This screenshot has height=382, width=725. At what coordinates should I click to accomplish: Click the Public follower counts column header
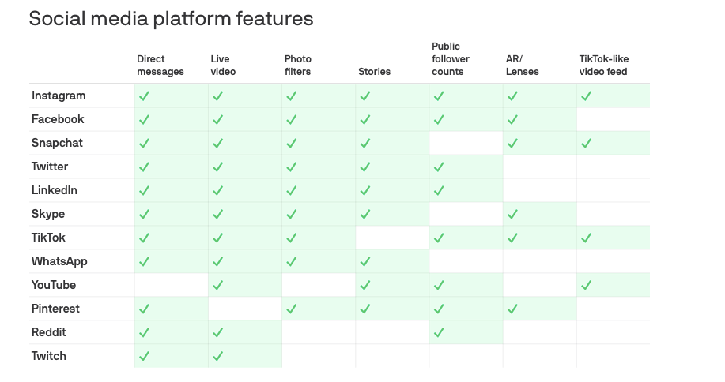(x=450, y=59)
